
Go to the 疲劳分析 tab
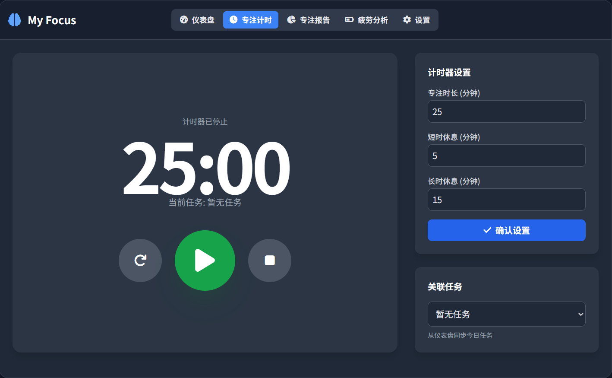click(x=366, y=20)
